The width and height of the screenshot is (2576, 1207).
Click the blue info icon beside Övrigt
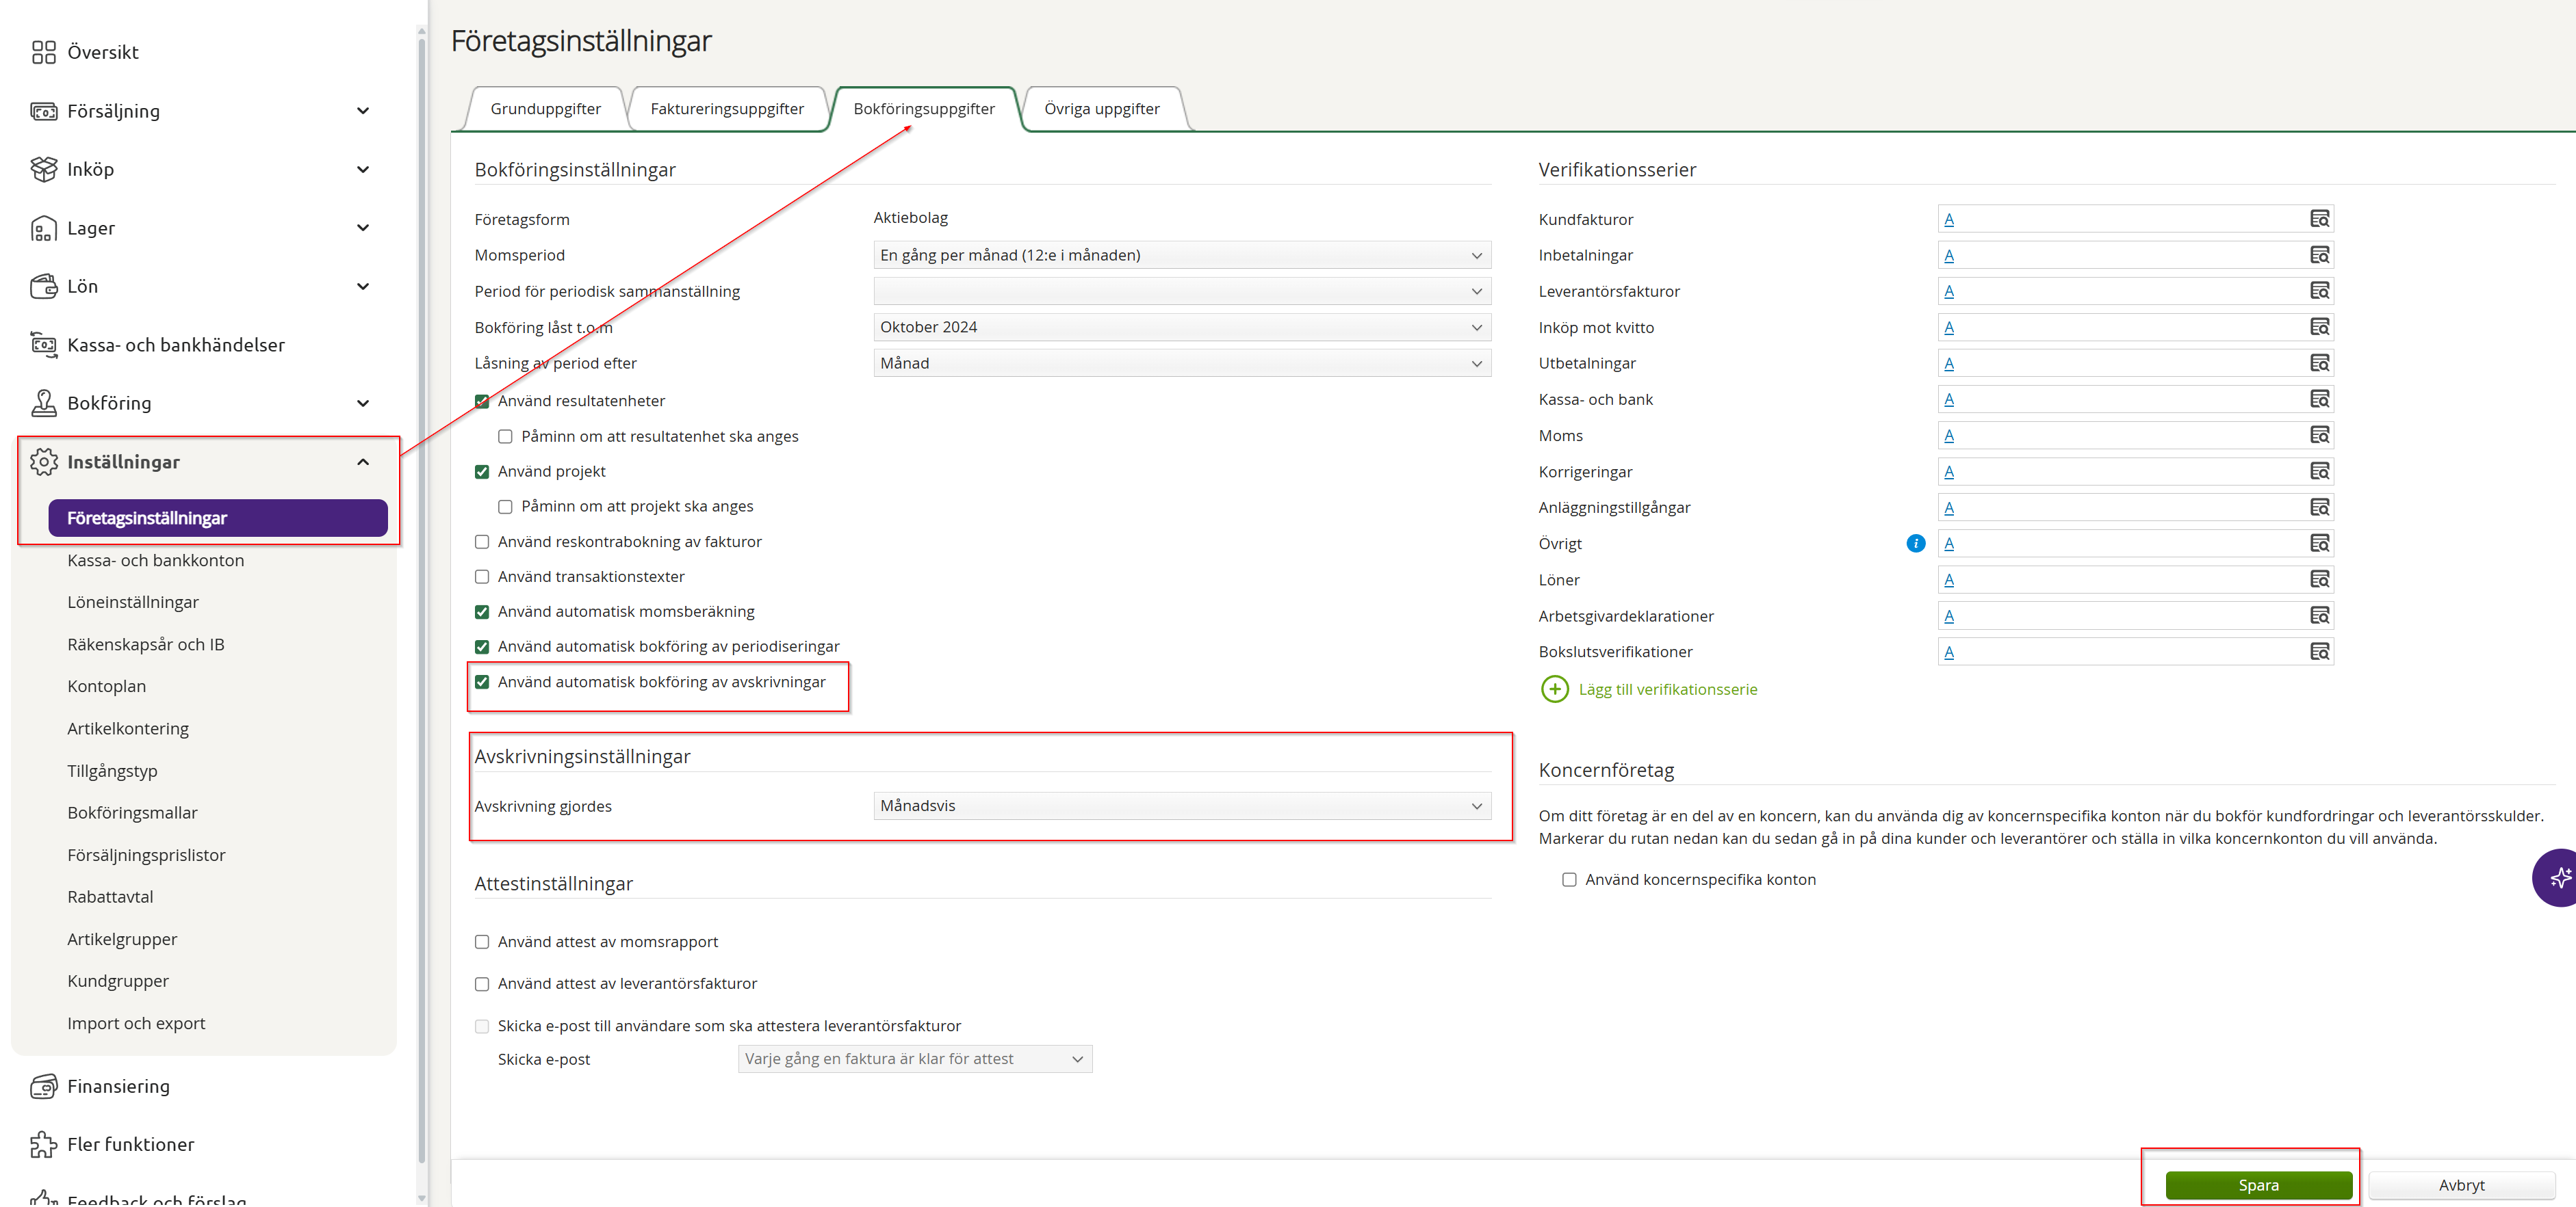click(x=1915, y=544)
